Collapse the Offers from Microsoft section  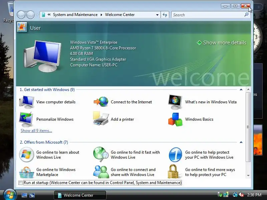pos(241,142)
